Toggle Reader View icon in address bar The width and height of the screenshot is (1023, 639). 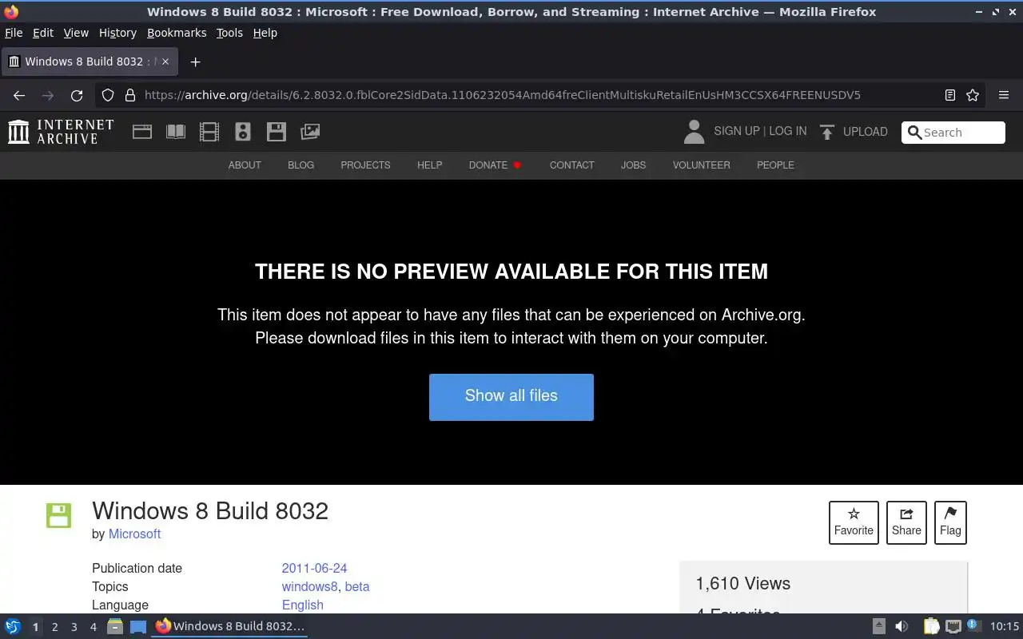click(x=949, y=95)
